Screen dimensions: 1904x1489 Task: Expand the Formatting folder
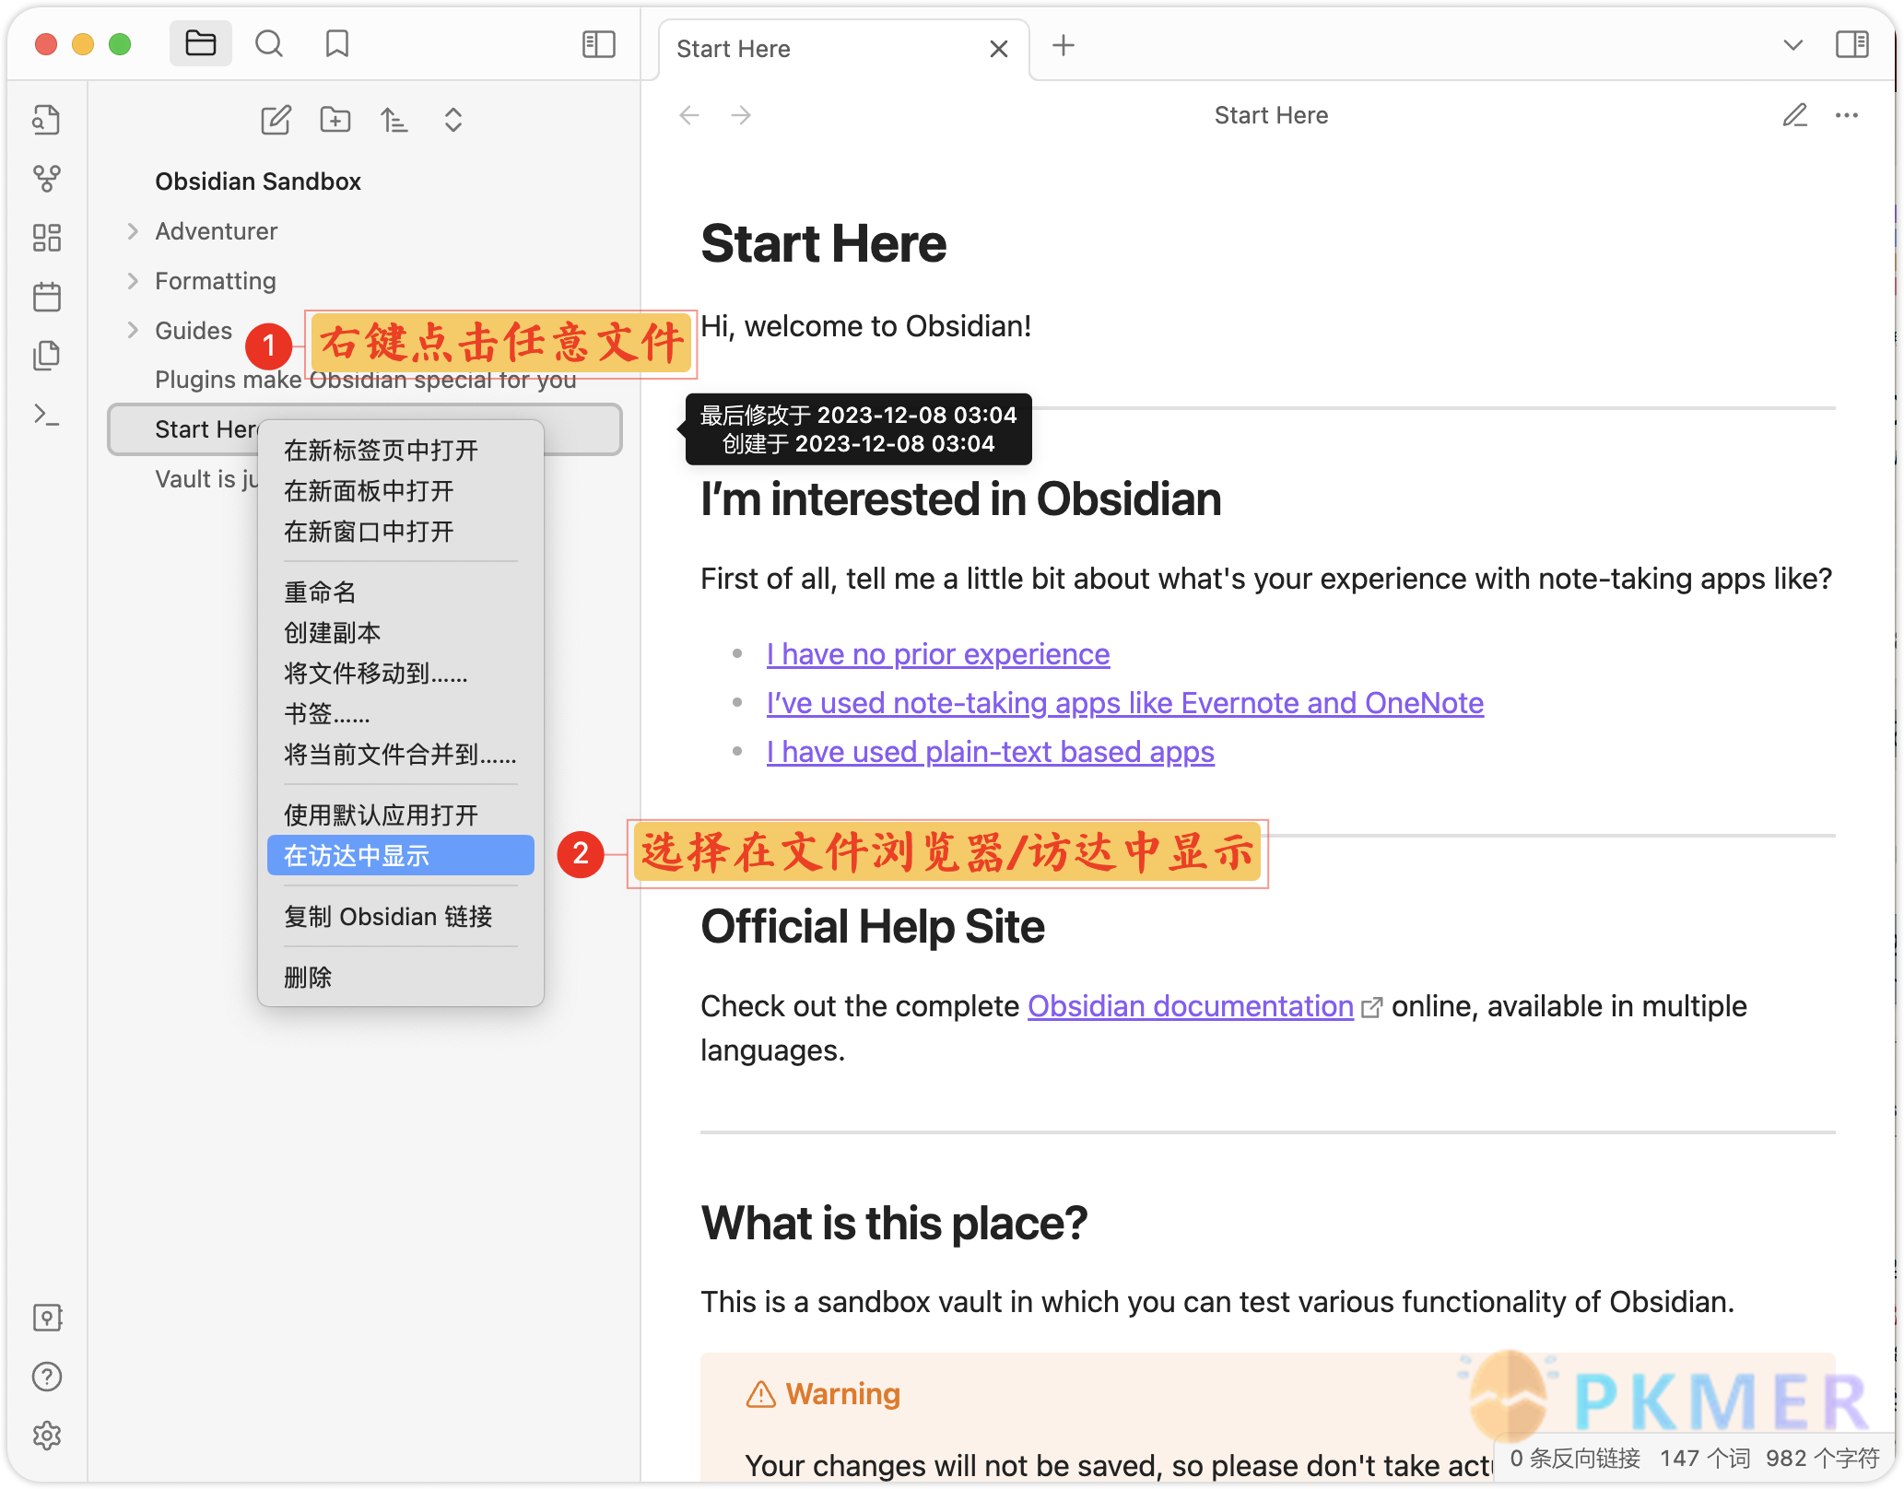coord(133,281)
